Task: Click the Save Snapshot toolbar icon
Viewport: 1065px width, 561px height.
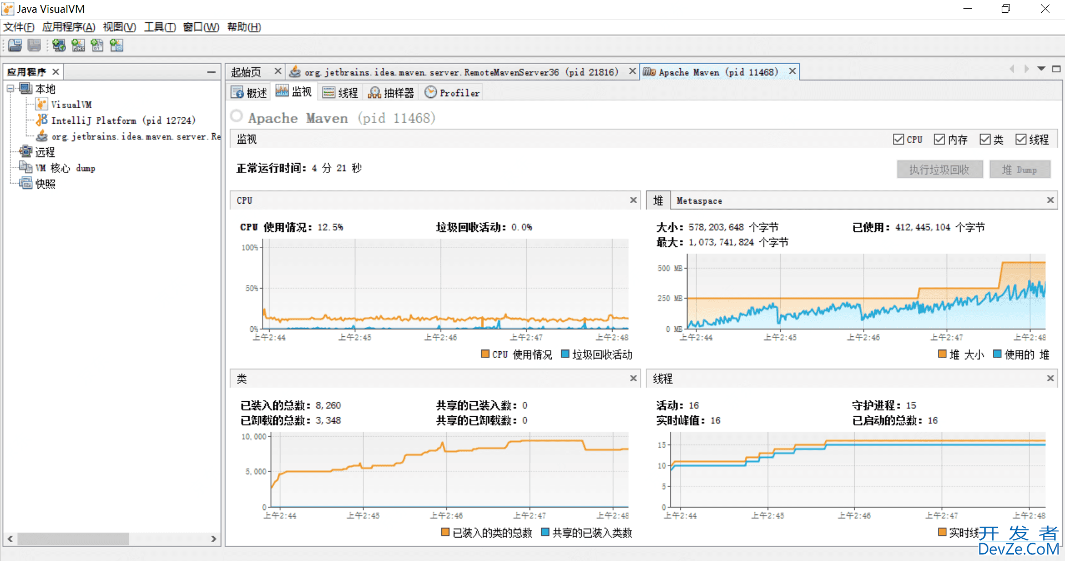Action: [x=34, y=46]
